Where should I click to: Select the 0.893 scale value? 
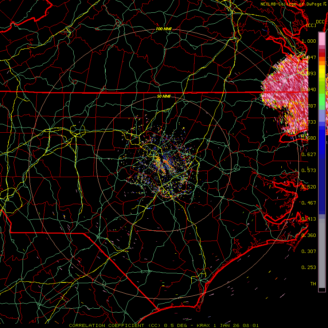tap(309, 73)
